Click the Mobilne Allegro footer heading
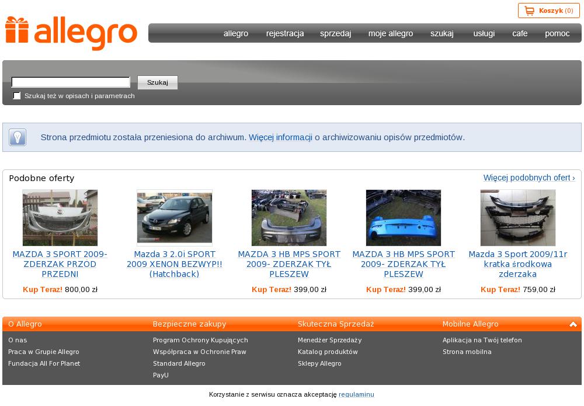 [470, 324]
